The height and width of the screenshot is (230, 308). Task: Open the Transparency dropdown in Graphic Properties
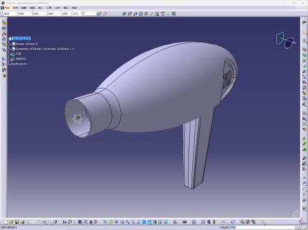tap(25, 14)
